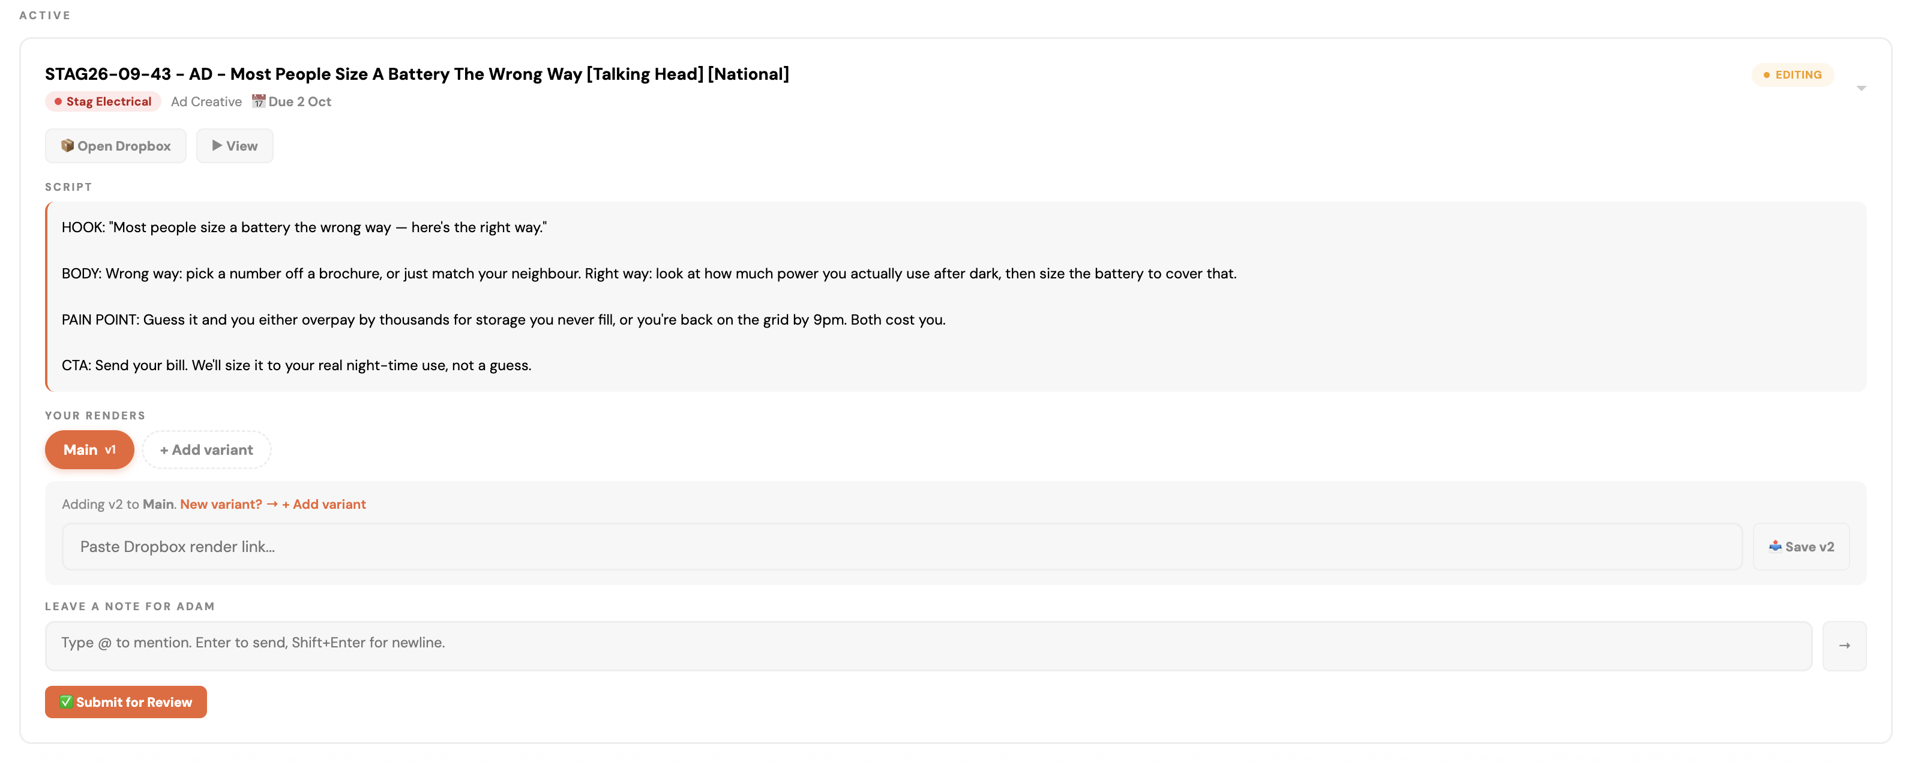Collapse the card using the corner arrow
Viewport: 1912px width, 762px height.
[x=1861, y=88]
